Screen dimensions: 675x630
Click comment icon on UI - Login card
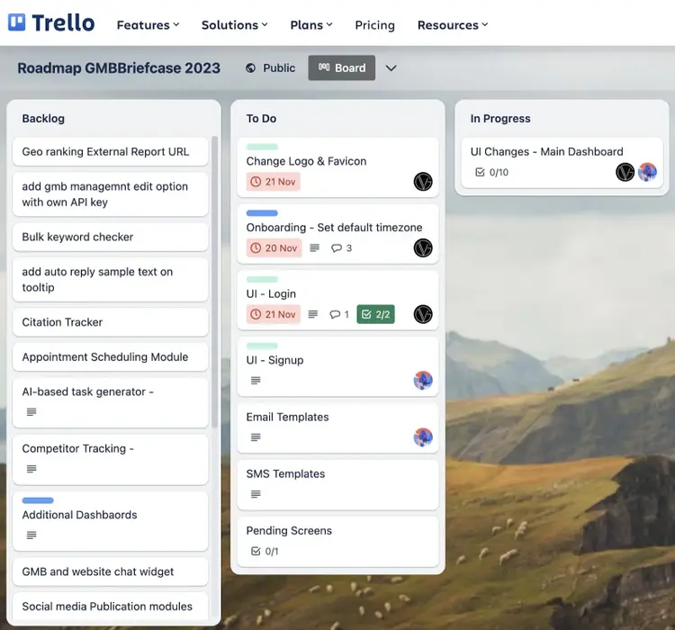pyautogui.click(x=335, y=314)
